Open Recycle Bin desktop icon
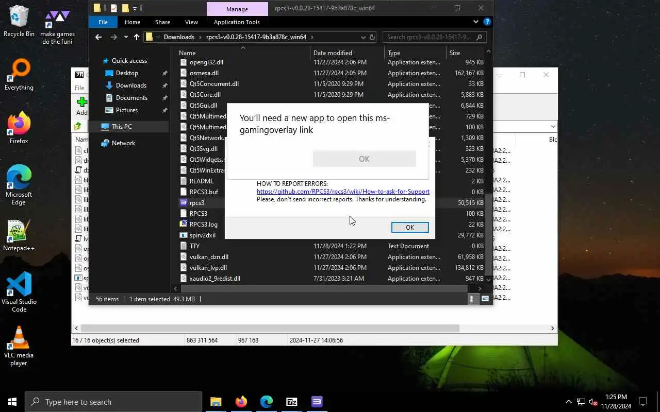660x412 pixels. point(19,21)
